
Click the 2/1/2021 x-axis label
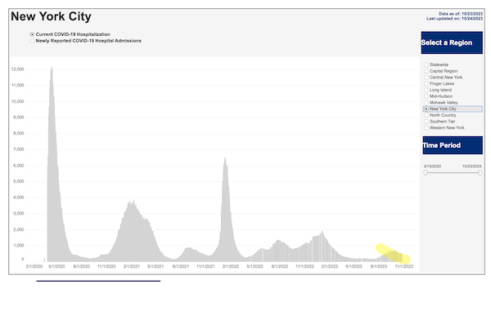[132, 266]
